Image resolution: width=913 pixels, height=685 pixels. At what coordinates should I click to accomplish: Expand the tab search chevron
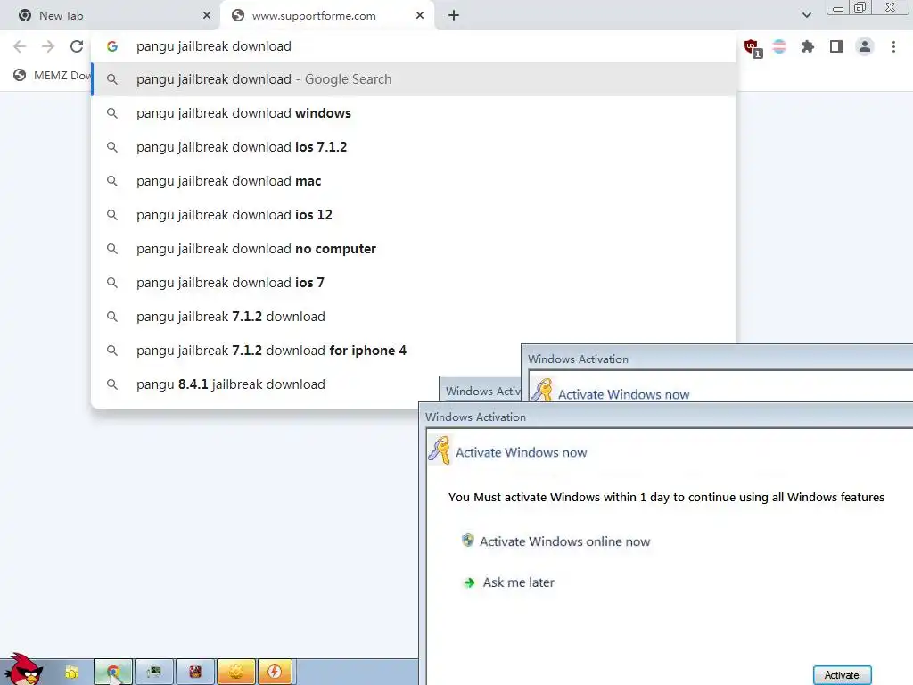(x=806, y=16)
